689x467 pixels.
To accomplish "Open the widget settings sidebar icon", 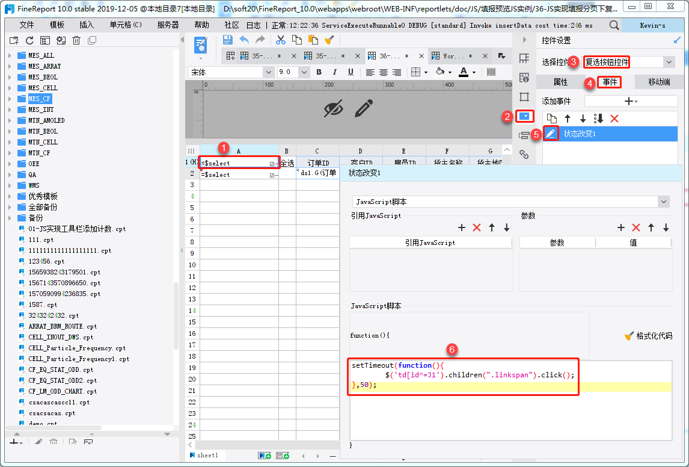I will (525, 116).
